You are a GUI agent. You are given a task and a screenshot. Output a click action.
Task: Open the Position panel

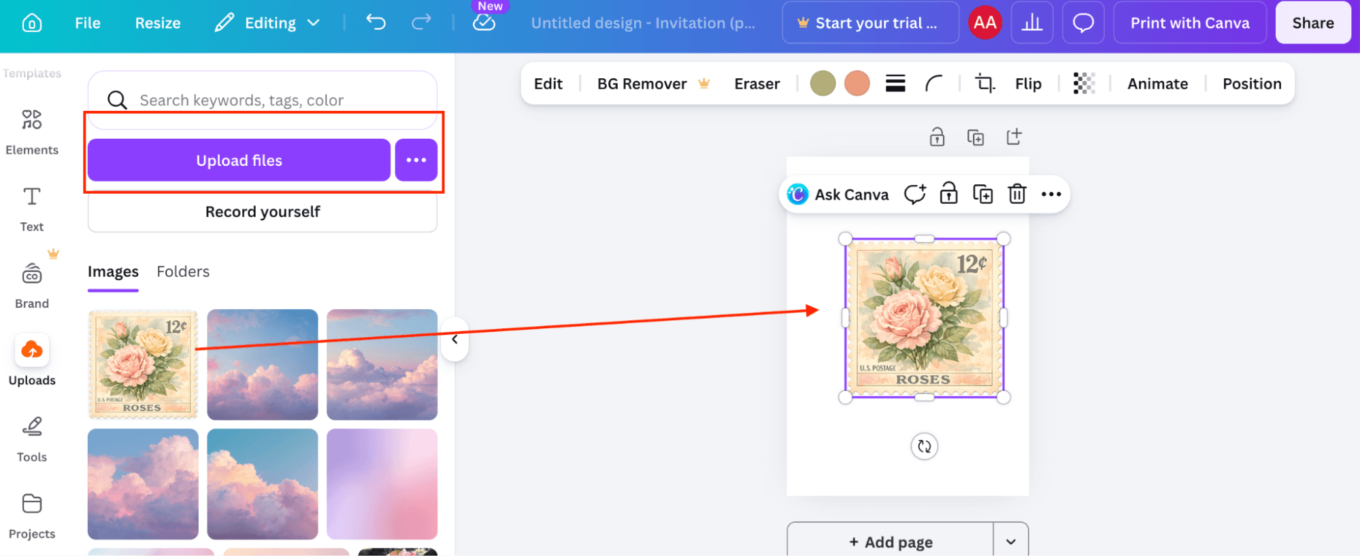(1252, 84)
